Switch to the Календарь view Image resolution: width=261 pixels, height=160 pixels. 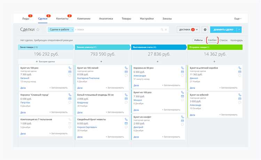click(237, 40)
